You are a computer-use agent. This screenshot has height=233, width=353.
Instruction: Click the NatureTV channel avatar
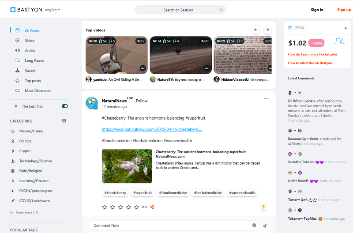153,79
